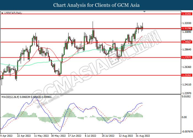The width and height of the screenshot is (193, 138).
Task: Click the Chart Analysis for Clients of GCM Asia title
Action: [96, 5]
